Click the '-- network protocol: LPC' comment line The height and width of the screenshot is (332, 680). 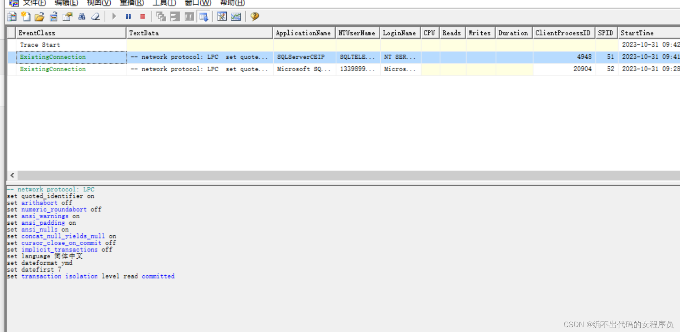click(51, 189)
